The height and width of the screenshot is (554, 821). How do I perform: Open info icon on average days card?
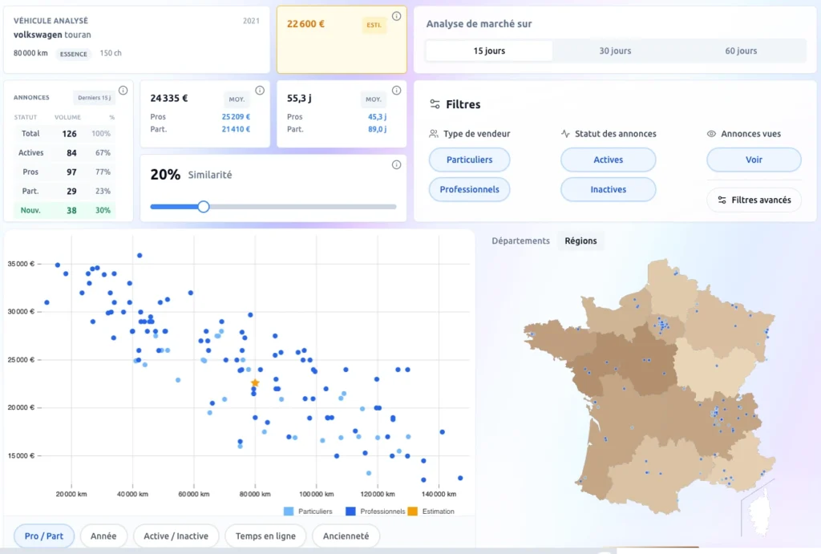coord(396,91)
